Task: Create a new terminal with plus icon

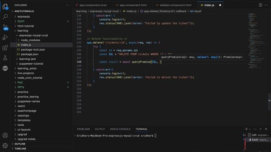Action: tap(246, 129)
